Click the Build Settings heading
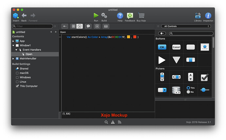The image size is (226, 140). [21, 64]
